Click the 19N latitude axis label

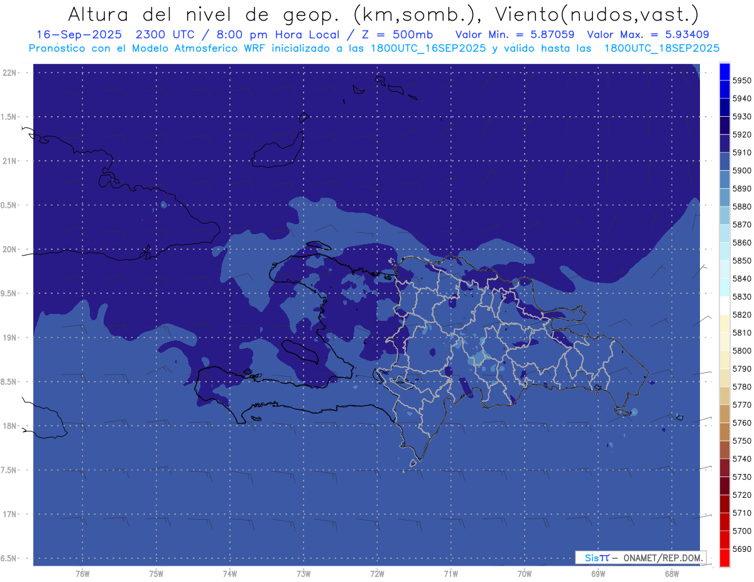(10, 338)
